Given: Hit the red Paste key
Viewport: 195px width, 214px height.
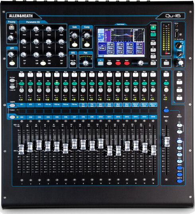Looking at the screenshot, I should [x=118, y=63].
